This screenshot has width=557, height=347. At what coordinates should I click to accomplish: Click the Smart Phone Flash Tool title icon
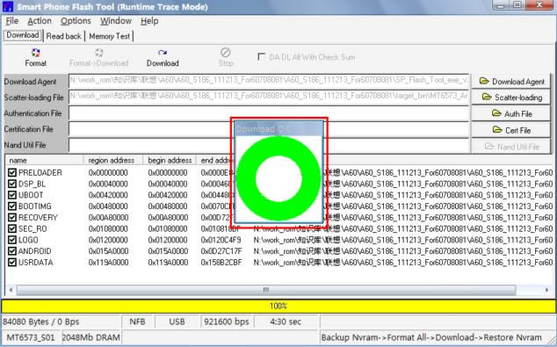(8, 6)
